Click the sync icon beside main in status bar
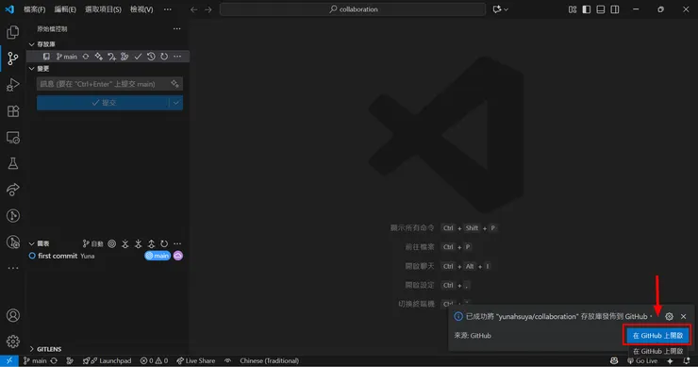The width and height of the screenshot is (698, 367). pyautogui.click(x=54, y=360)
